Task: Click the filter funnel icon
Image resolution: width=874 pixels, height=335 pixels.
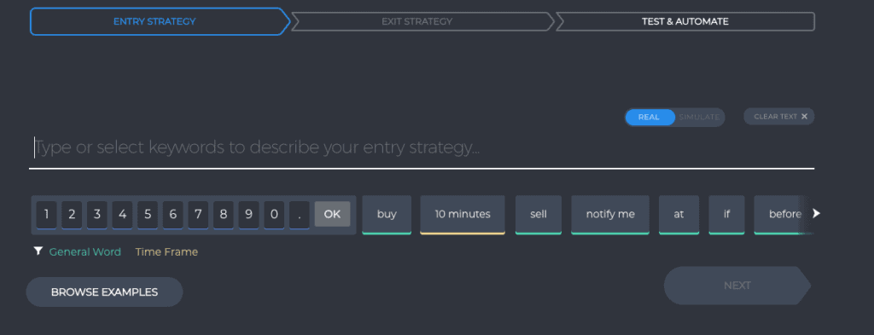Action: (x=38, y=251)
